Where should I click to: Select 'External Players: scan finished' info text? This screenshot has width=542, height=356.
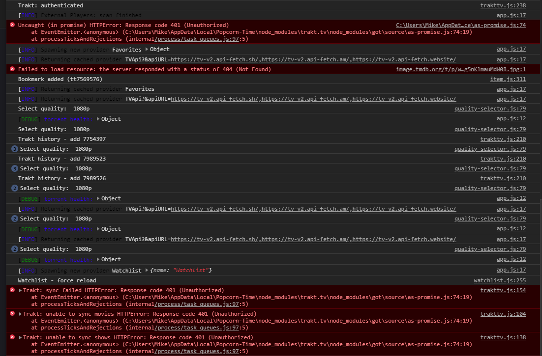[x=91, y=15]
